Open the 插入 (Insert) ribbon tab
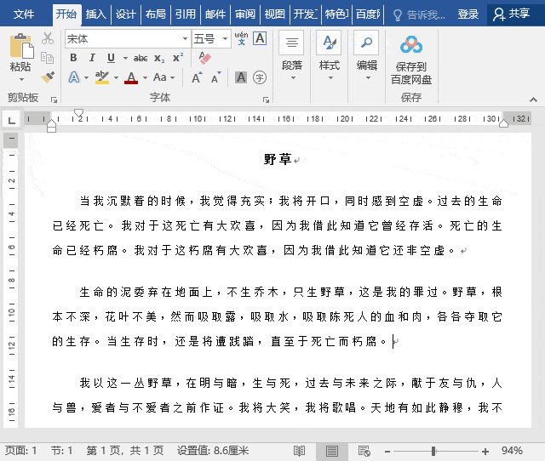The width and height of the screenshot is (545, 461). point(96,14)
